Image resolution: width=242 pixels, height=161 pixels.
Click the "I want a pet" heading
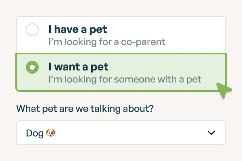[x=78, y=66]
